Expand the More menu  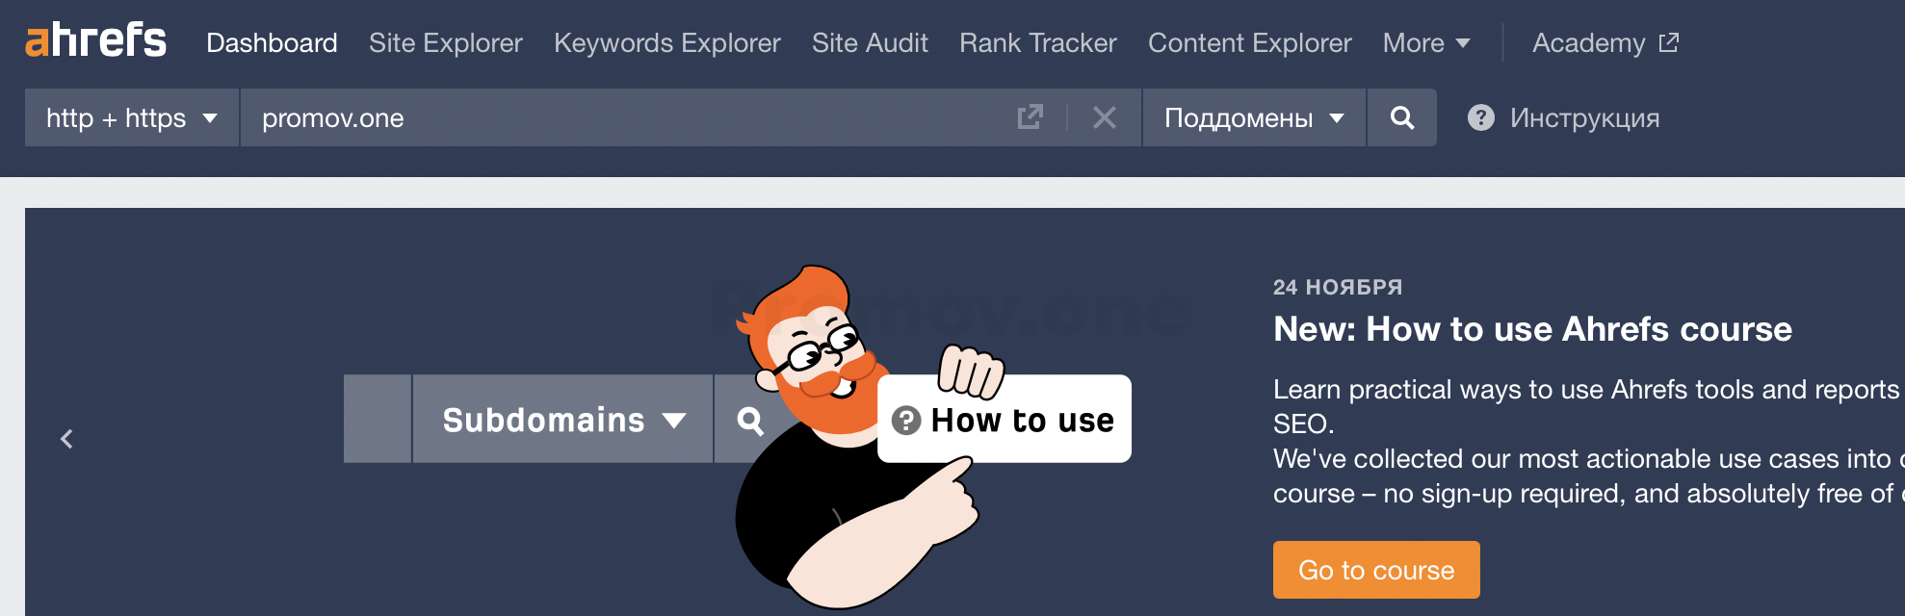(1425, 43)
